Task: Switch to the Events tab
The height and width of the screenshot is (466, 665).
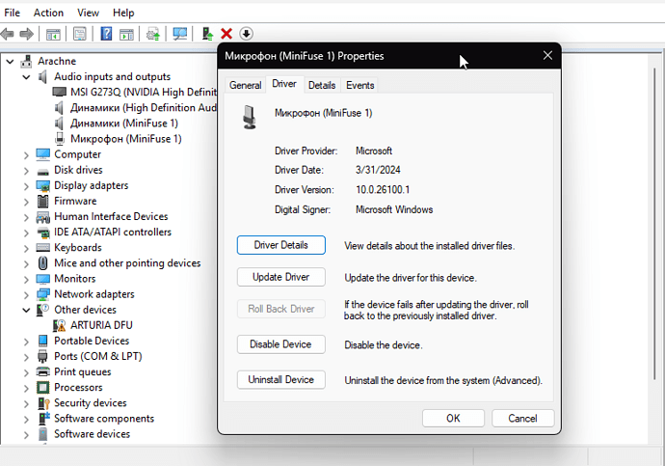Action: (359, 85)
